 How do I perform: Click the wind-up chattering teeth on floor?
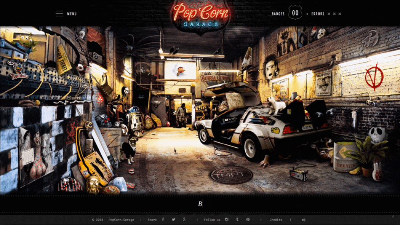[131, 171]
